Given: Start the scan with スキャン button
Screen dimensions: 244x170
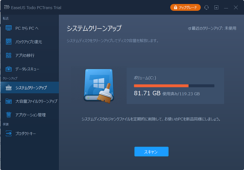Looking at the screenshot, I should tap(152, 152).
